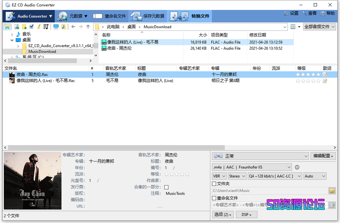Click 转换文件 convert files button

click(x=189, y=16)
